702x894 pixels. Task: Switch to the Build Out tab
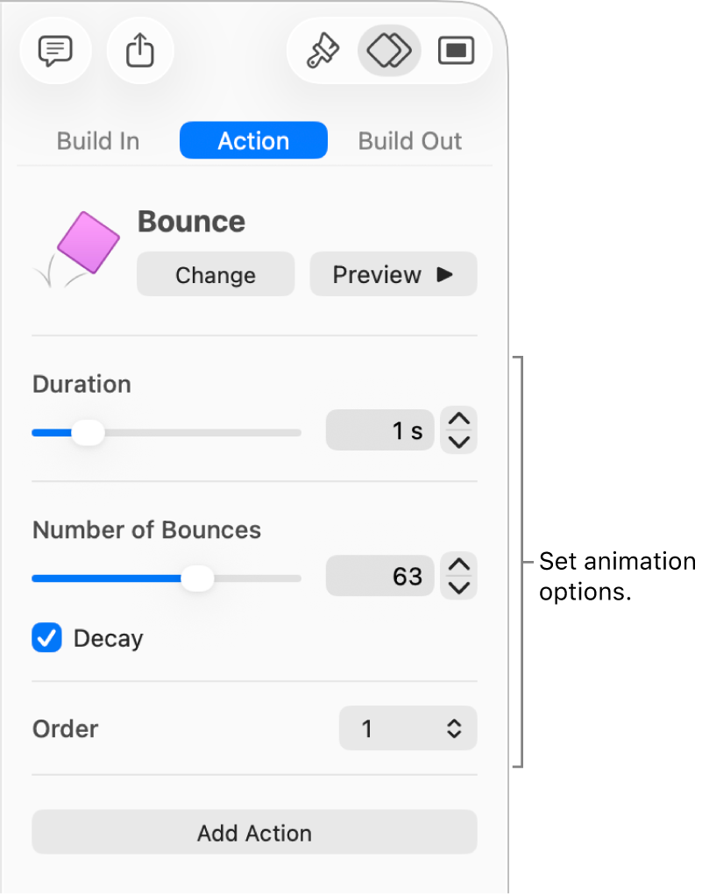click(409, 140)
